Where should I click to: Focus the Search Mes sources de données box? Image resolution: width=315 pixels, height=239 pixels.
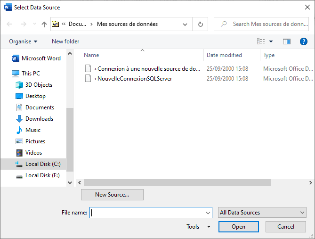tap(261, 24)
